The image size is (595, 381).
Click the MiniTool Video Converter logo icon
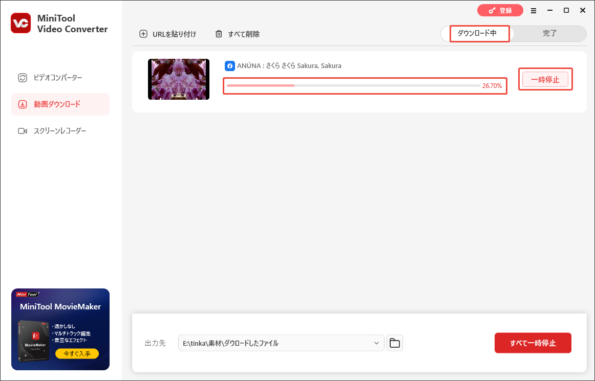click(x=20, y=23)
